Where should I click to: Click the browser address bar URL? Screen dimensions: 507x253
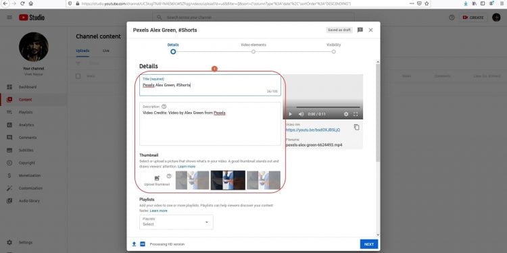click(x=216, y=4)
